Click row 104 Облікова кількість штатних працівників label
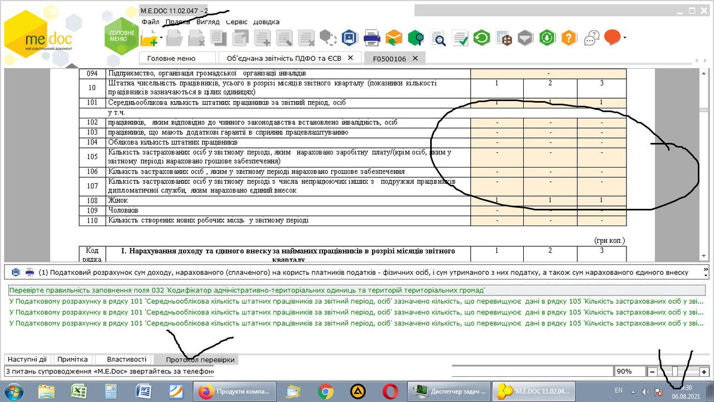Image resolution: width=714 pixels, height=402 pixels. point(172,142)
